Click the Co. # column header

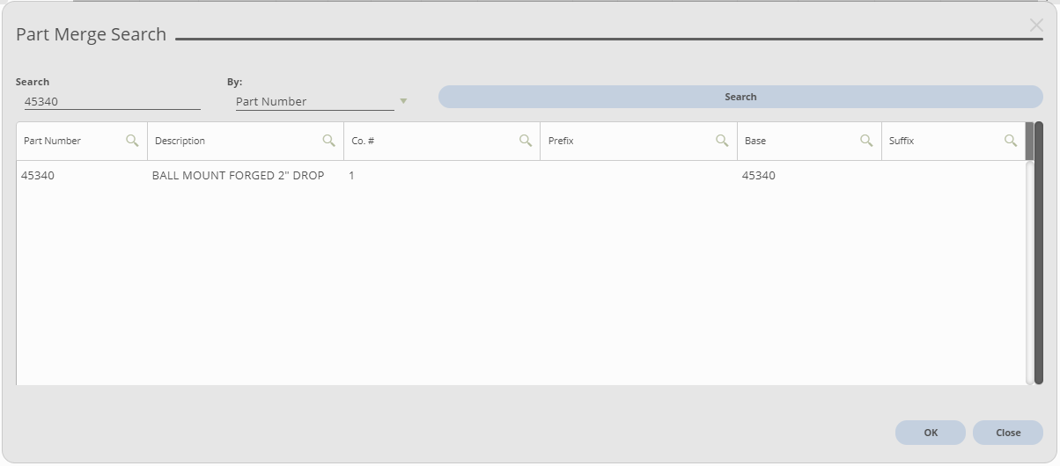click(x=442, y=141)
